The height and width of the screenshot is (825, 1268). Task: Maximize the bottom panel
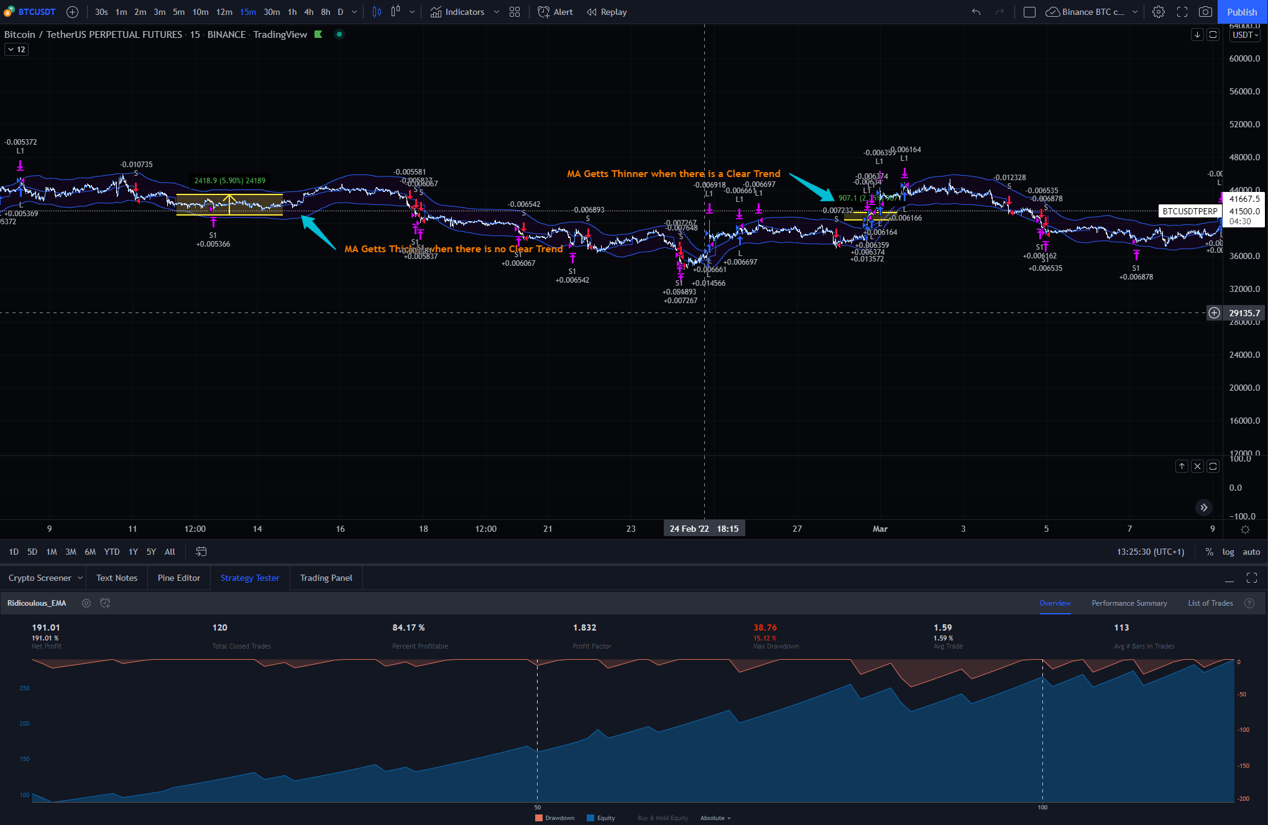coord(1252,578)
